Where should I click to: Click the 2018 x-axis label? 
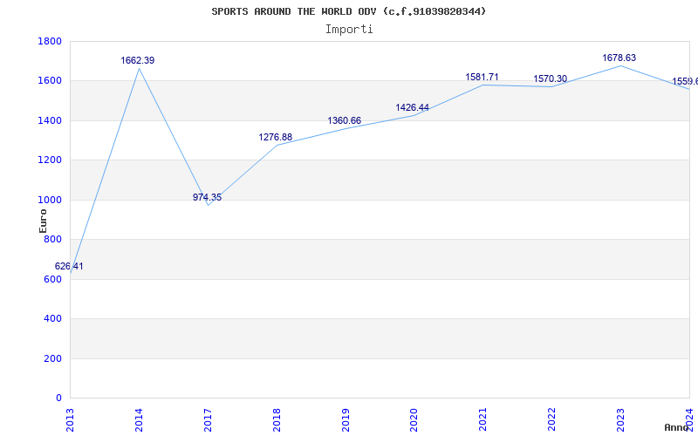click(x=277, y=420)
